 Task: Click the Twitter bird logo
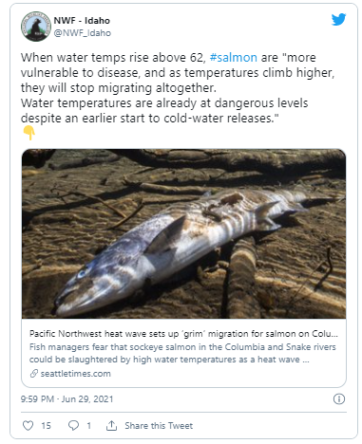pos(338,20)
